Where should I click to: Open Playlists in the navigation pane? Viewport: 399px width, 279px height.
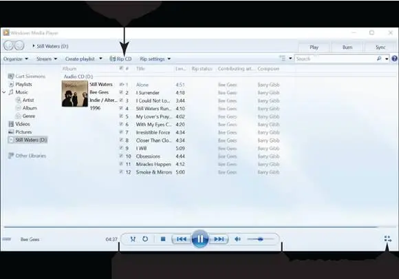point(21,84)
